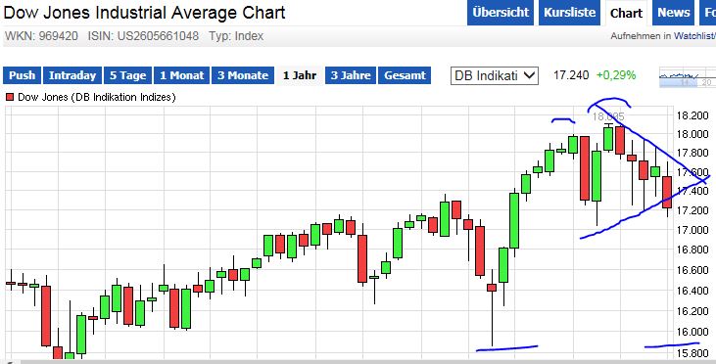Screen dimensions: 716x364
Task: Click the 18.200 axis label
Action: [x=693, y=114]
